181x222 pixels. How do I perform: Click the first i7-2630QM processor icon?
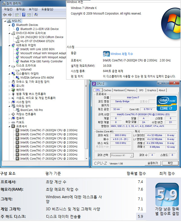17,130
